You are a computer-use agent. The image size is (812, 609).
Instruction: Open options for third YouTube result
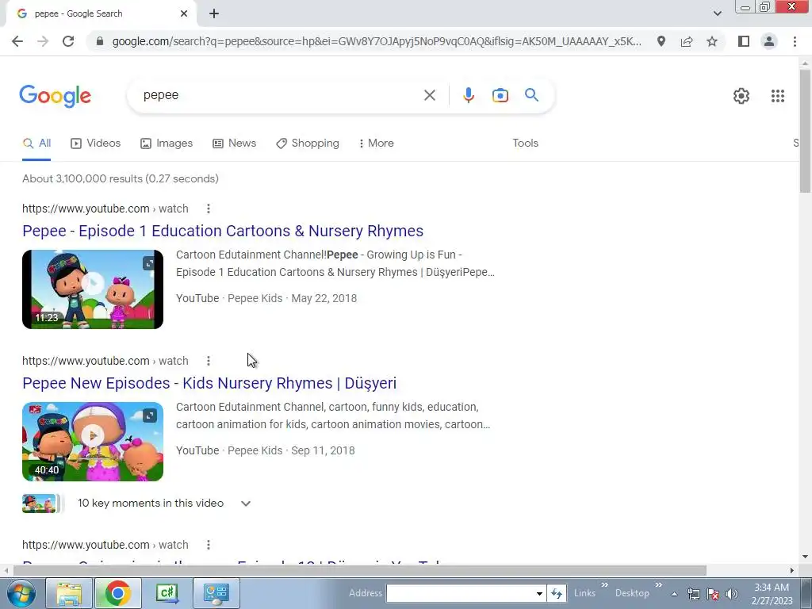pyautogui.click(x=209, y=545)
